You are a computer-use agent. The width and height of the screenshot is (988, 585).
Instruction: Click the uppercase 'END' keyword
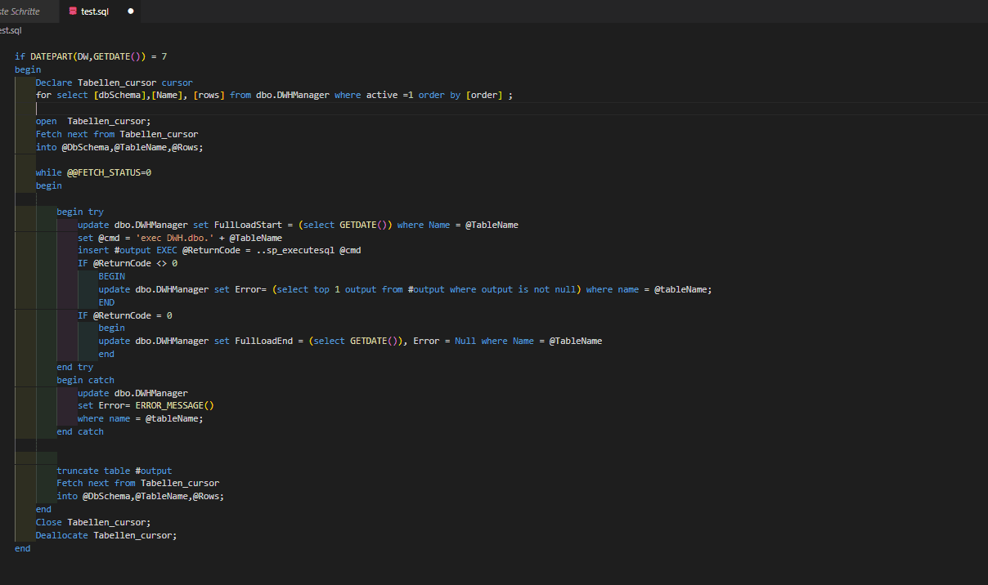click(106, 302)
